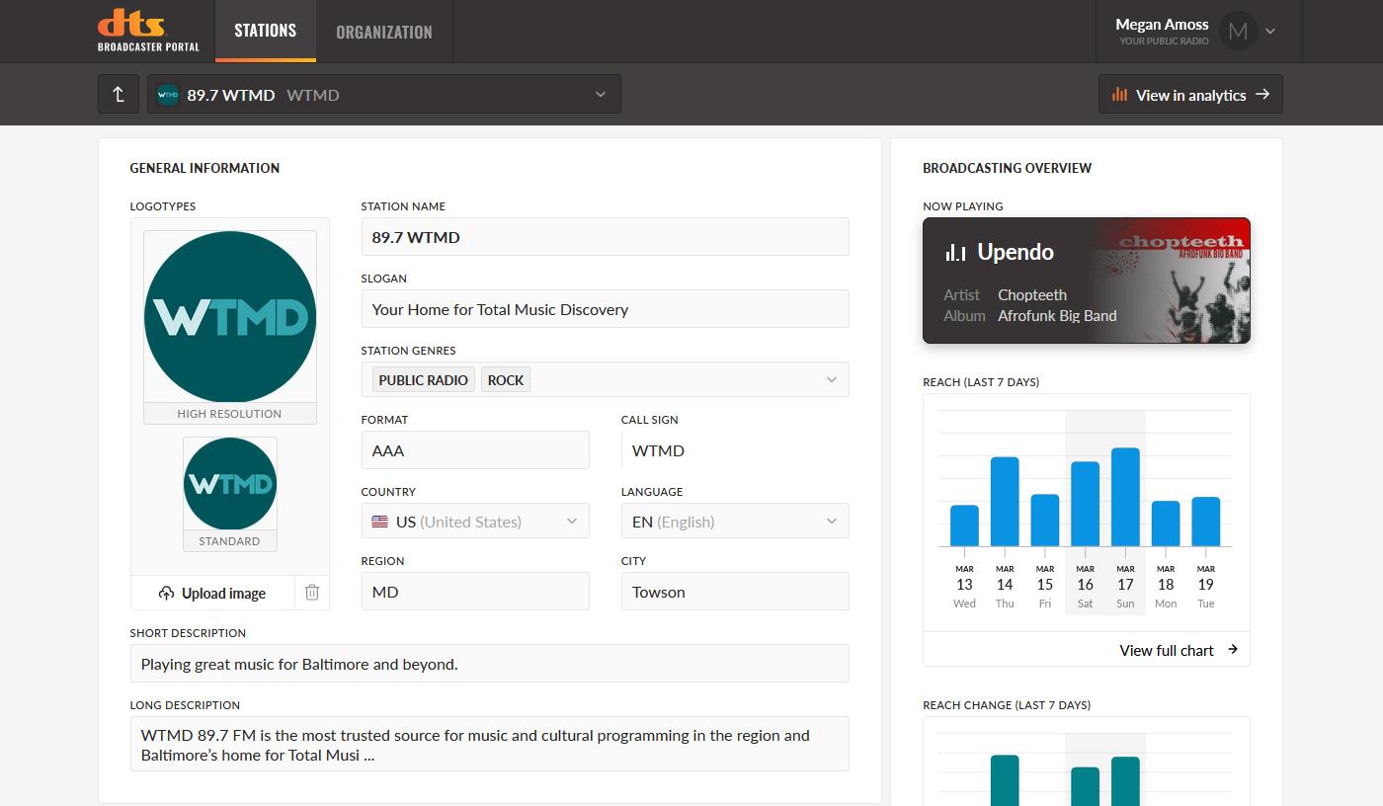This screenshot has height=806, width=1383.
Task: Click the ROCK genre tag
Action: coord(506,379)
